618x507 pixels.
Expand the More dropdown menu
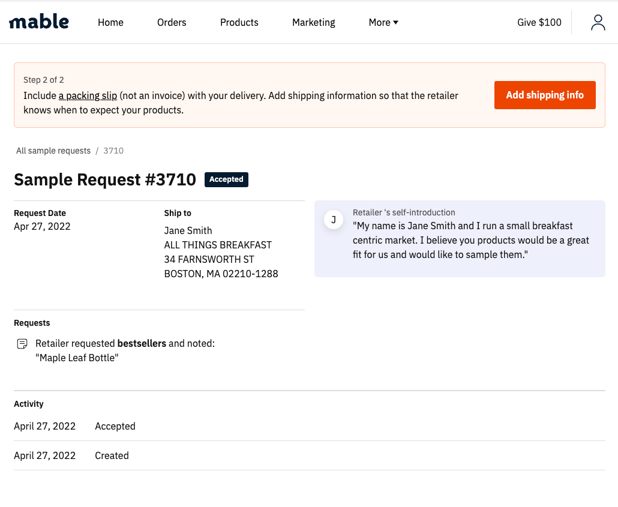point(383,22)
